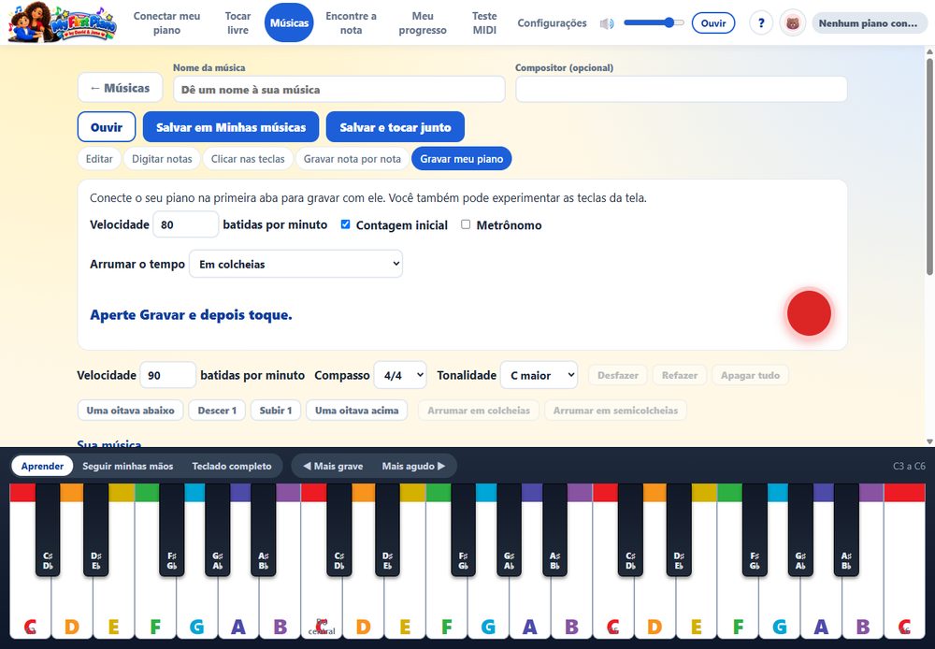The width and height of the screenshot is (935, 649).
Task: Go back with the ← Músicas button
Action: click(x=120, y=88)
